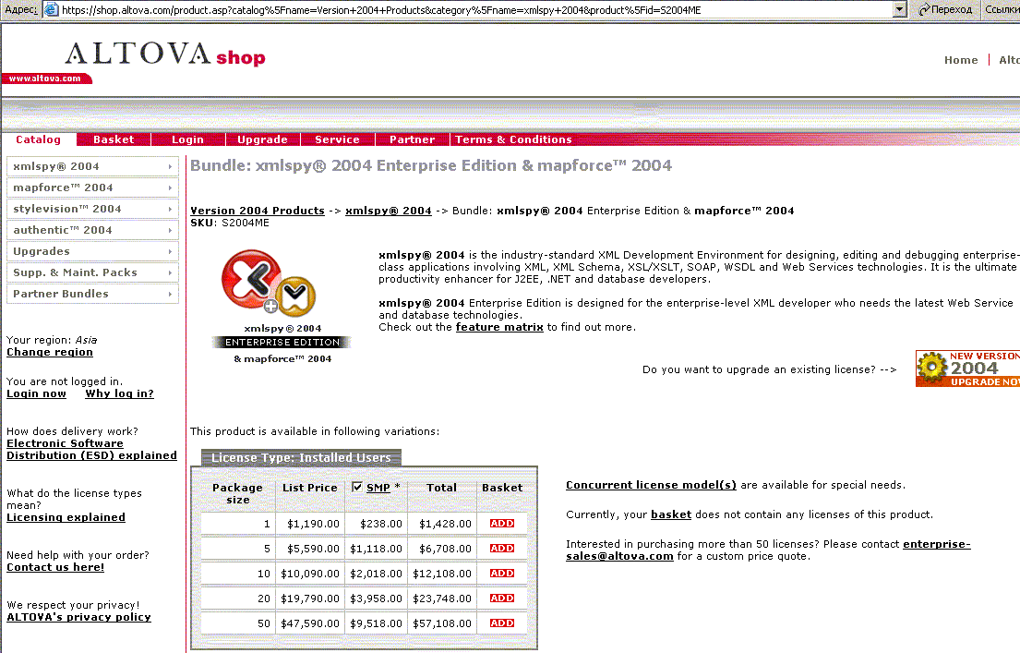Expand the mapforce 2004 sidebar menu arrow
Viewport: 1020px width, 653px height.
coord(170,188)
